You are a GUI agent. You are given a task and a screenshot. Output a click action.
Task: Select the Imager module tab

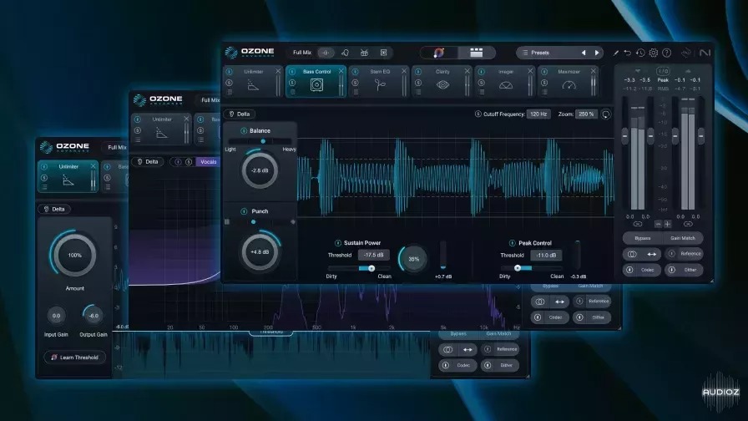(x=505, y=82)
